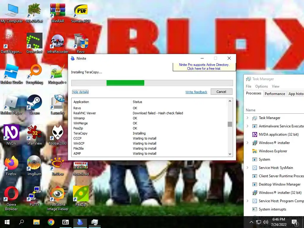Click the Ninite Pro free trial banner

click(x=204, y=67)
